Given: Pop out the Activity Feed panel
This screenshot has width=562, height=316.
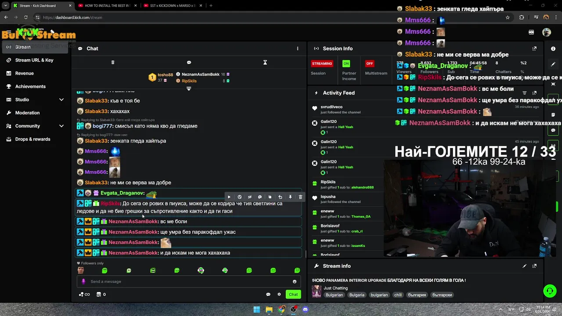Looking at the screenshot, I should point(534,93).
